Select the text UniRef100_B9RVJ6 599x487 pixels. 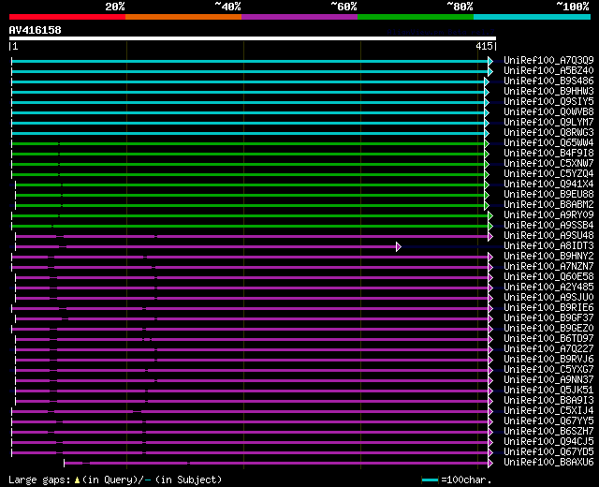point(548,360)
